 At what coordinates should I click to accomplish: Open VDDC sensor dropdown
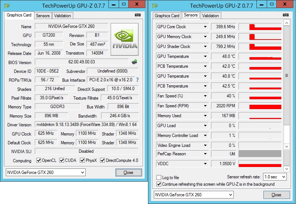point(205,164)
